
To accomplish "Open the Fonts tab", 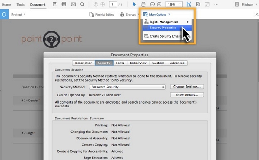I will (x=120, y=63).
